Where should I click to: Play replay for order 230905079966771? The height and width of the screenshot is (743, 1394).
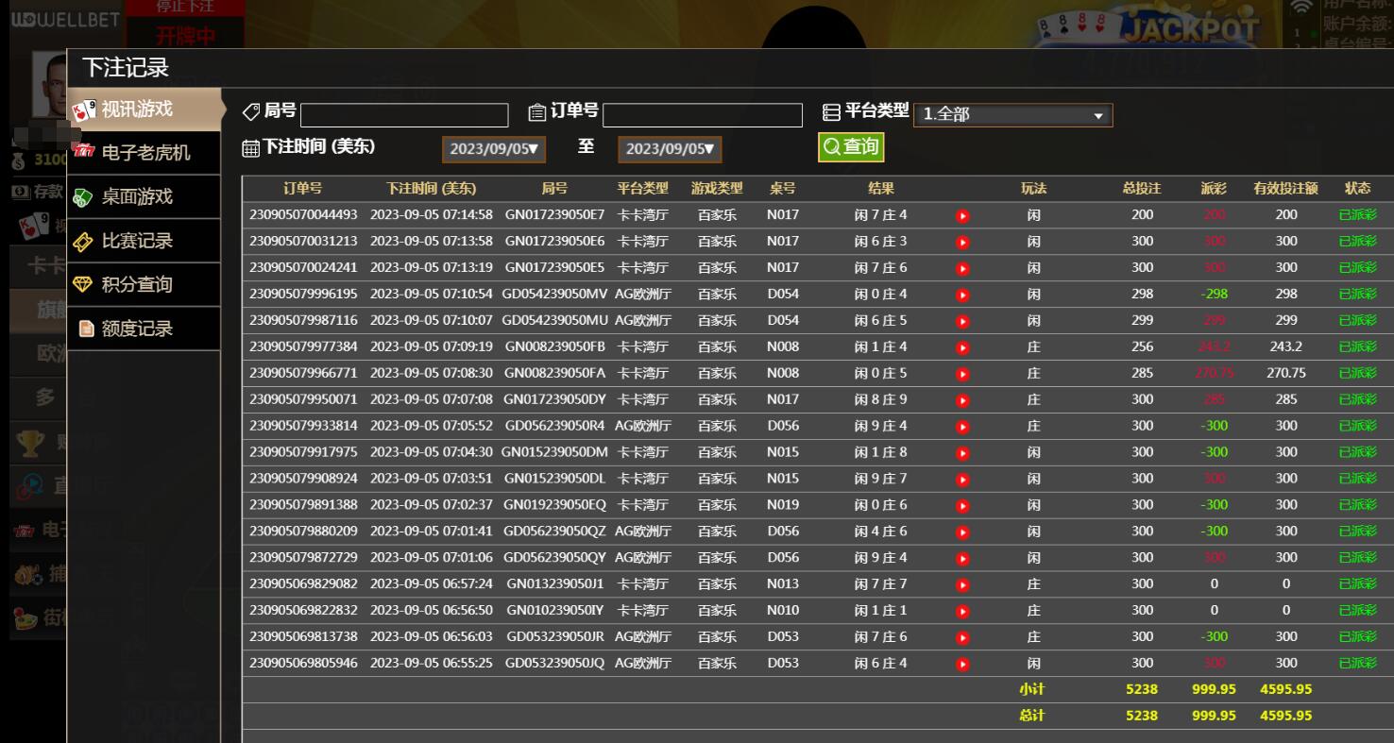click(x=962, y=374)
